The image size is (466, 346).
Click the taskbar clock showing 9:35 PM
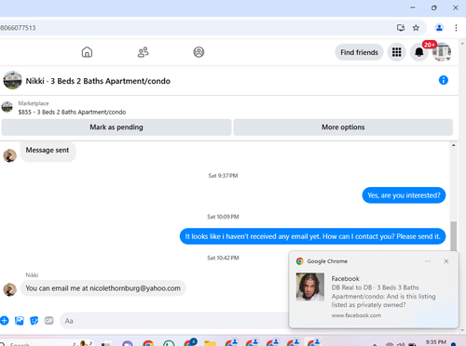pyautogui.click(x=436, y=342)
